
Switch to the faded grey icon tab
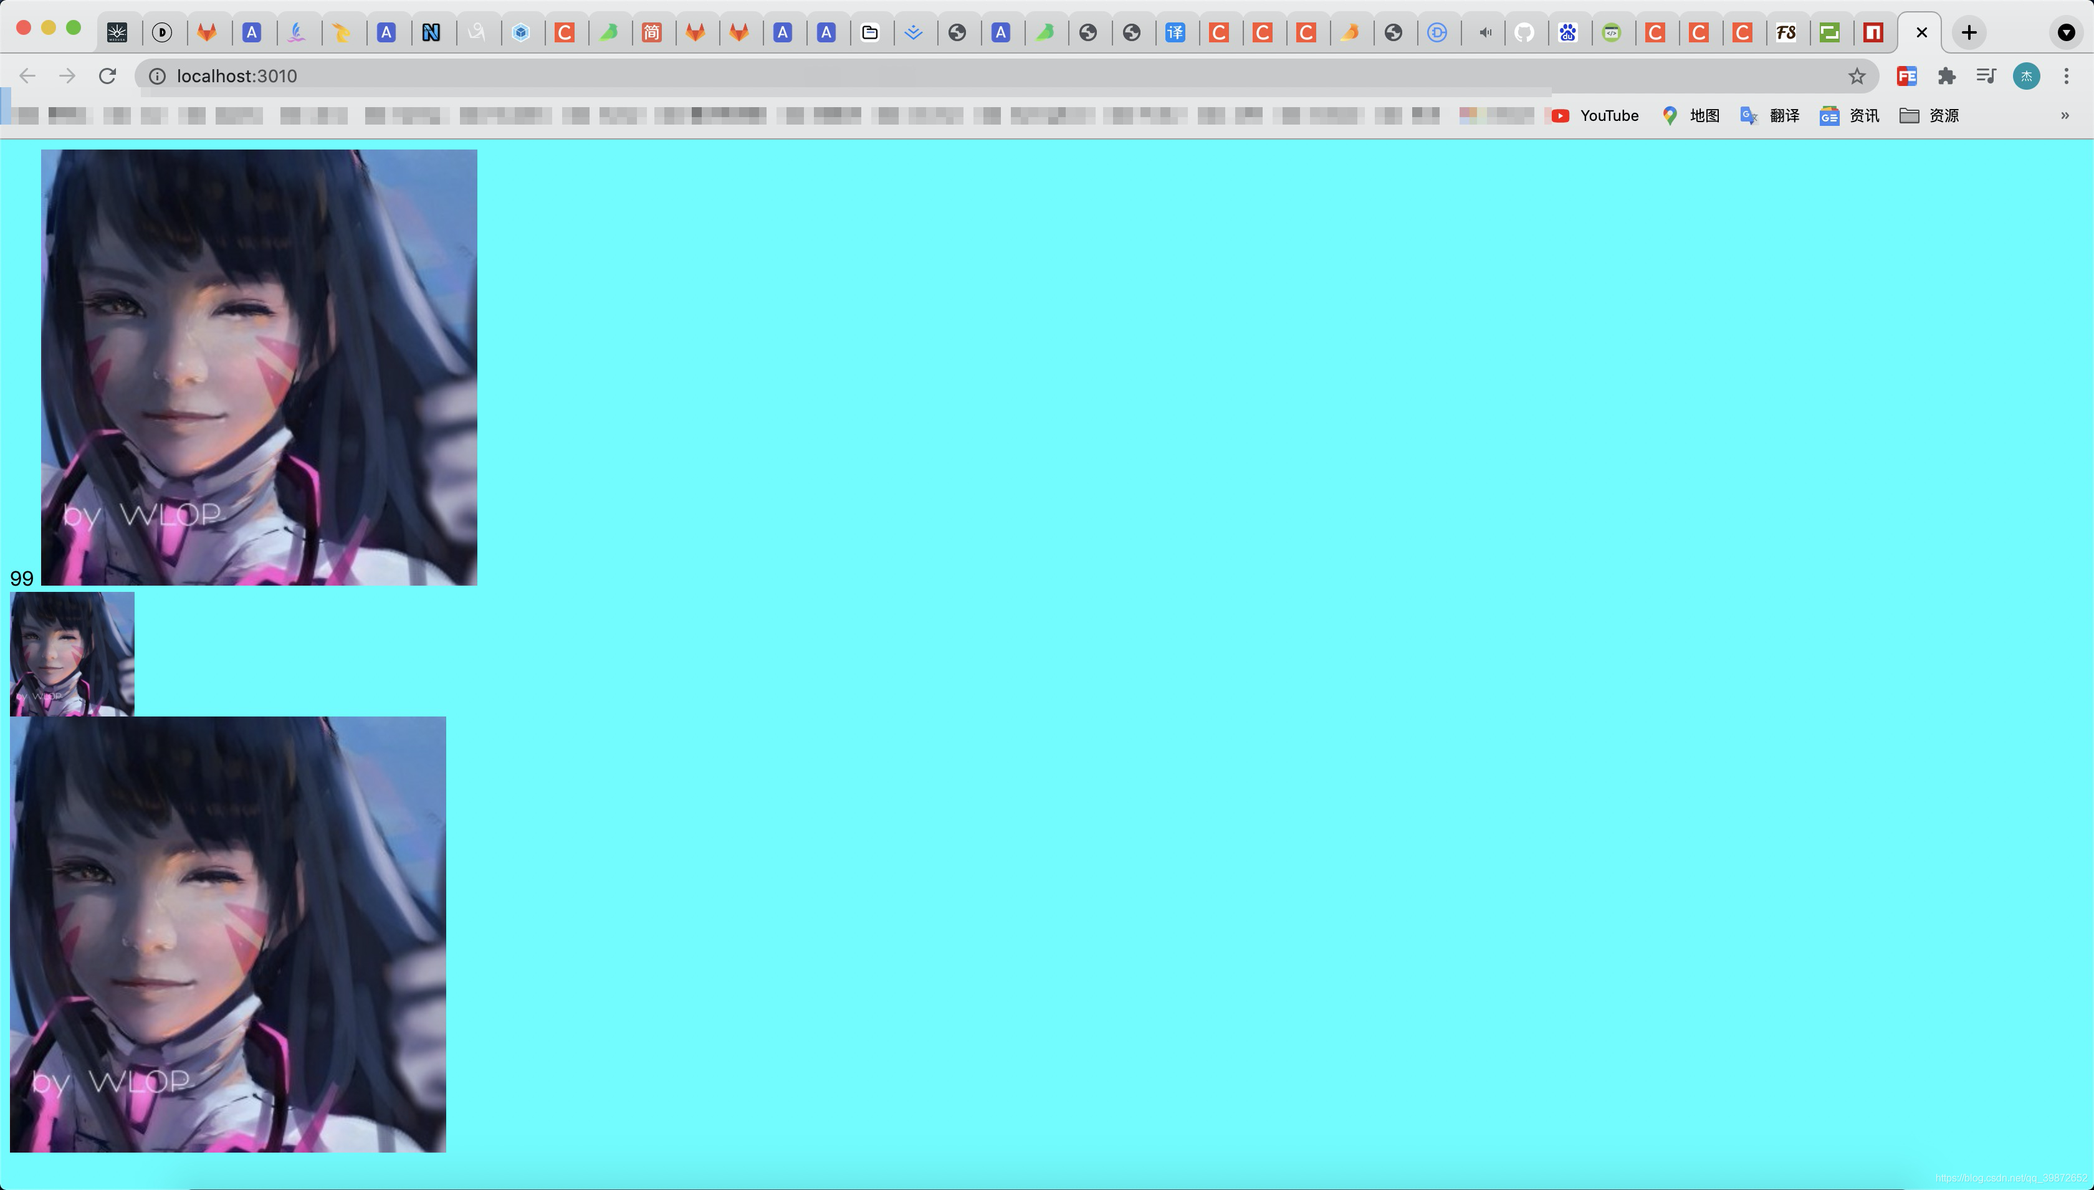(x=476, y=32)
